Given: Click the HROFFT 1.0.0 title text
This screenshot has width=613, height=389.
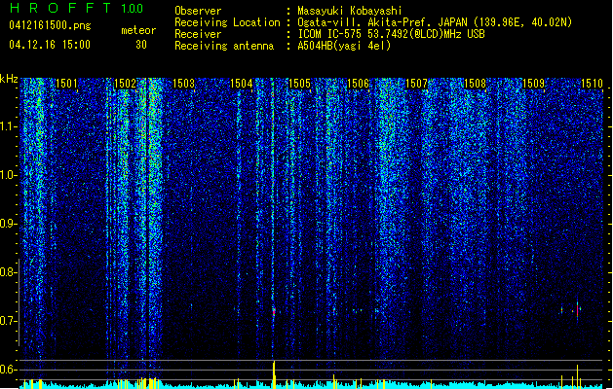Looking at the screenshot, I should [77, 8].
